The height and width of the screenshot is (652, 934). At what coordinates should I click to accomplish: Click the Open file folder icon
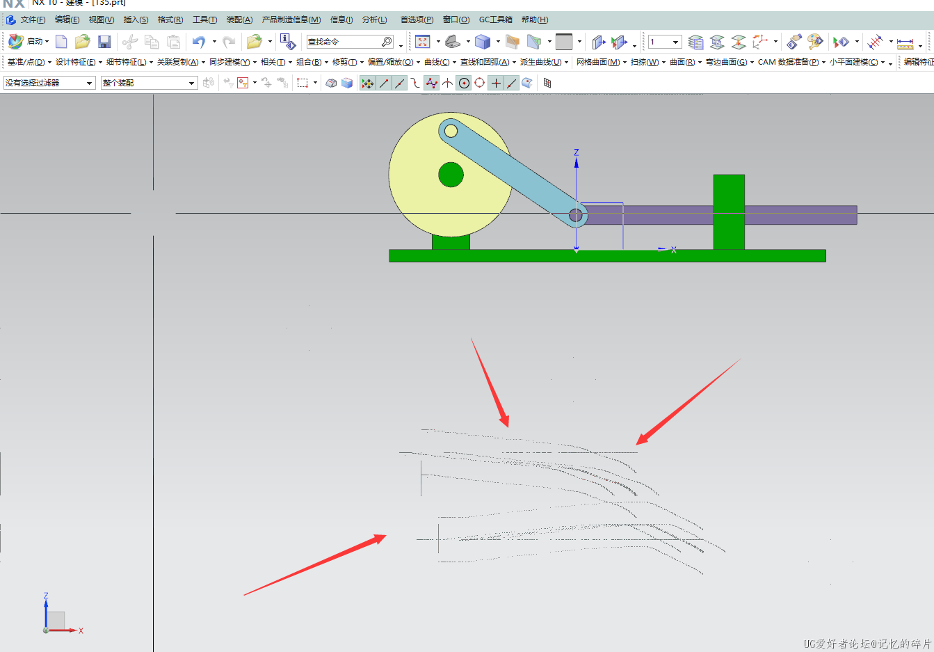click(83, 42)
